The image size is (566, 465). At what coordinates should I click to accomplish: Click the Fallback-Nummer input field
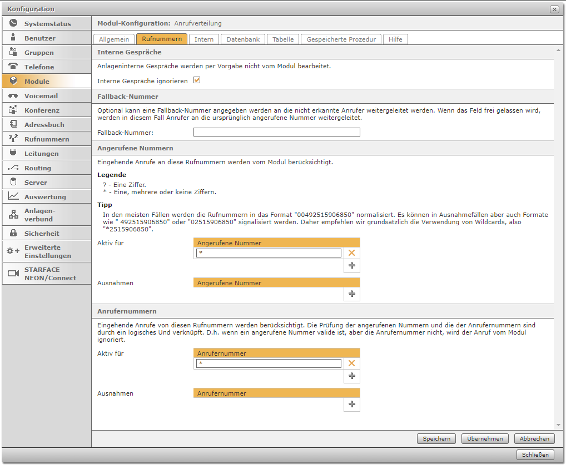pos(276,132)
